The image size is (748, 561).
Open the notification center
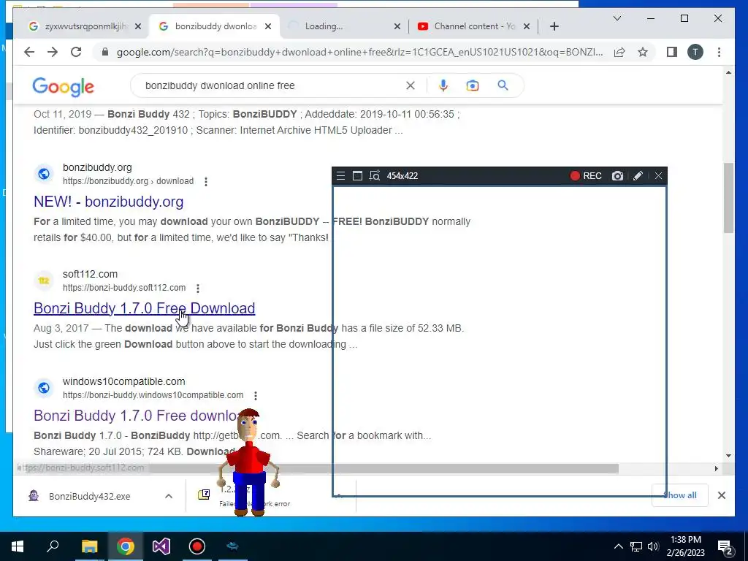[x=725, y=546]
